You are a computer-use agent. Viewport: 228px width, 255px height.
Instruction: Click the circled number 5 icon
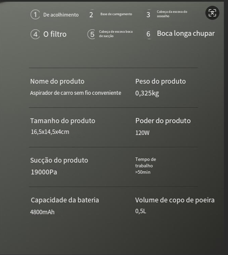(91, 34)
